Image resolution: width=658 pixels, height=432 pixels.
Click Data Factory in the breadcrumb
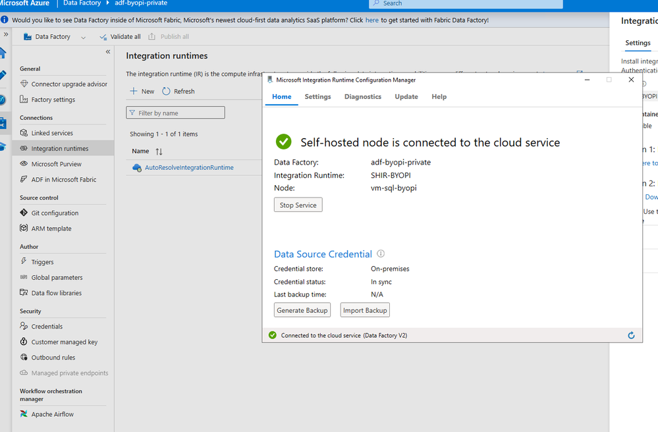click(x=82, y=3)
